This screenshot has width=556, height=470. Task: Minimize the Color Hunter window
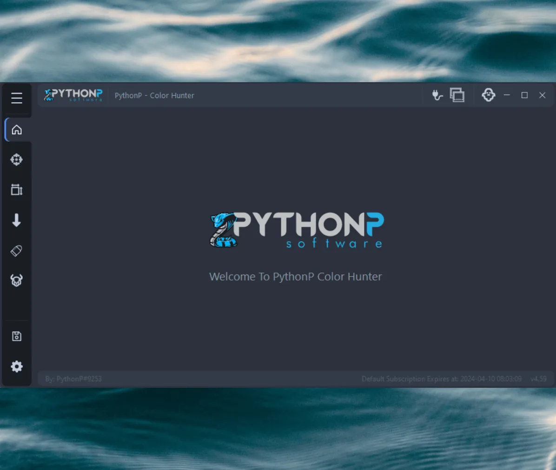coord(507,95)
